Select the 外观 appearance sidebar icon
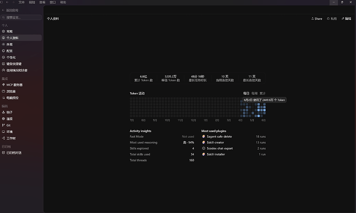Viewport: 356px width, 213px height. pyautogui.click(x=4, y=44)
